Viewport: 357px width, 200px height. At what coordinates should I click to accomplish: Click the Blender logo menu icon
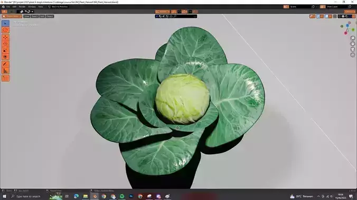tap(3, 7)
